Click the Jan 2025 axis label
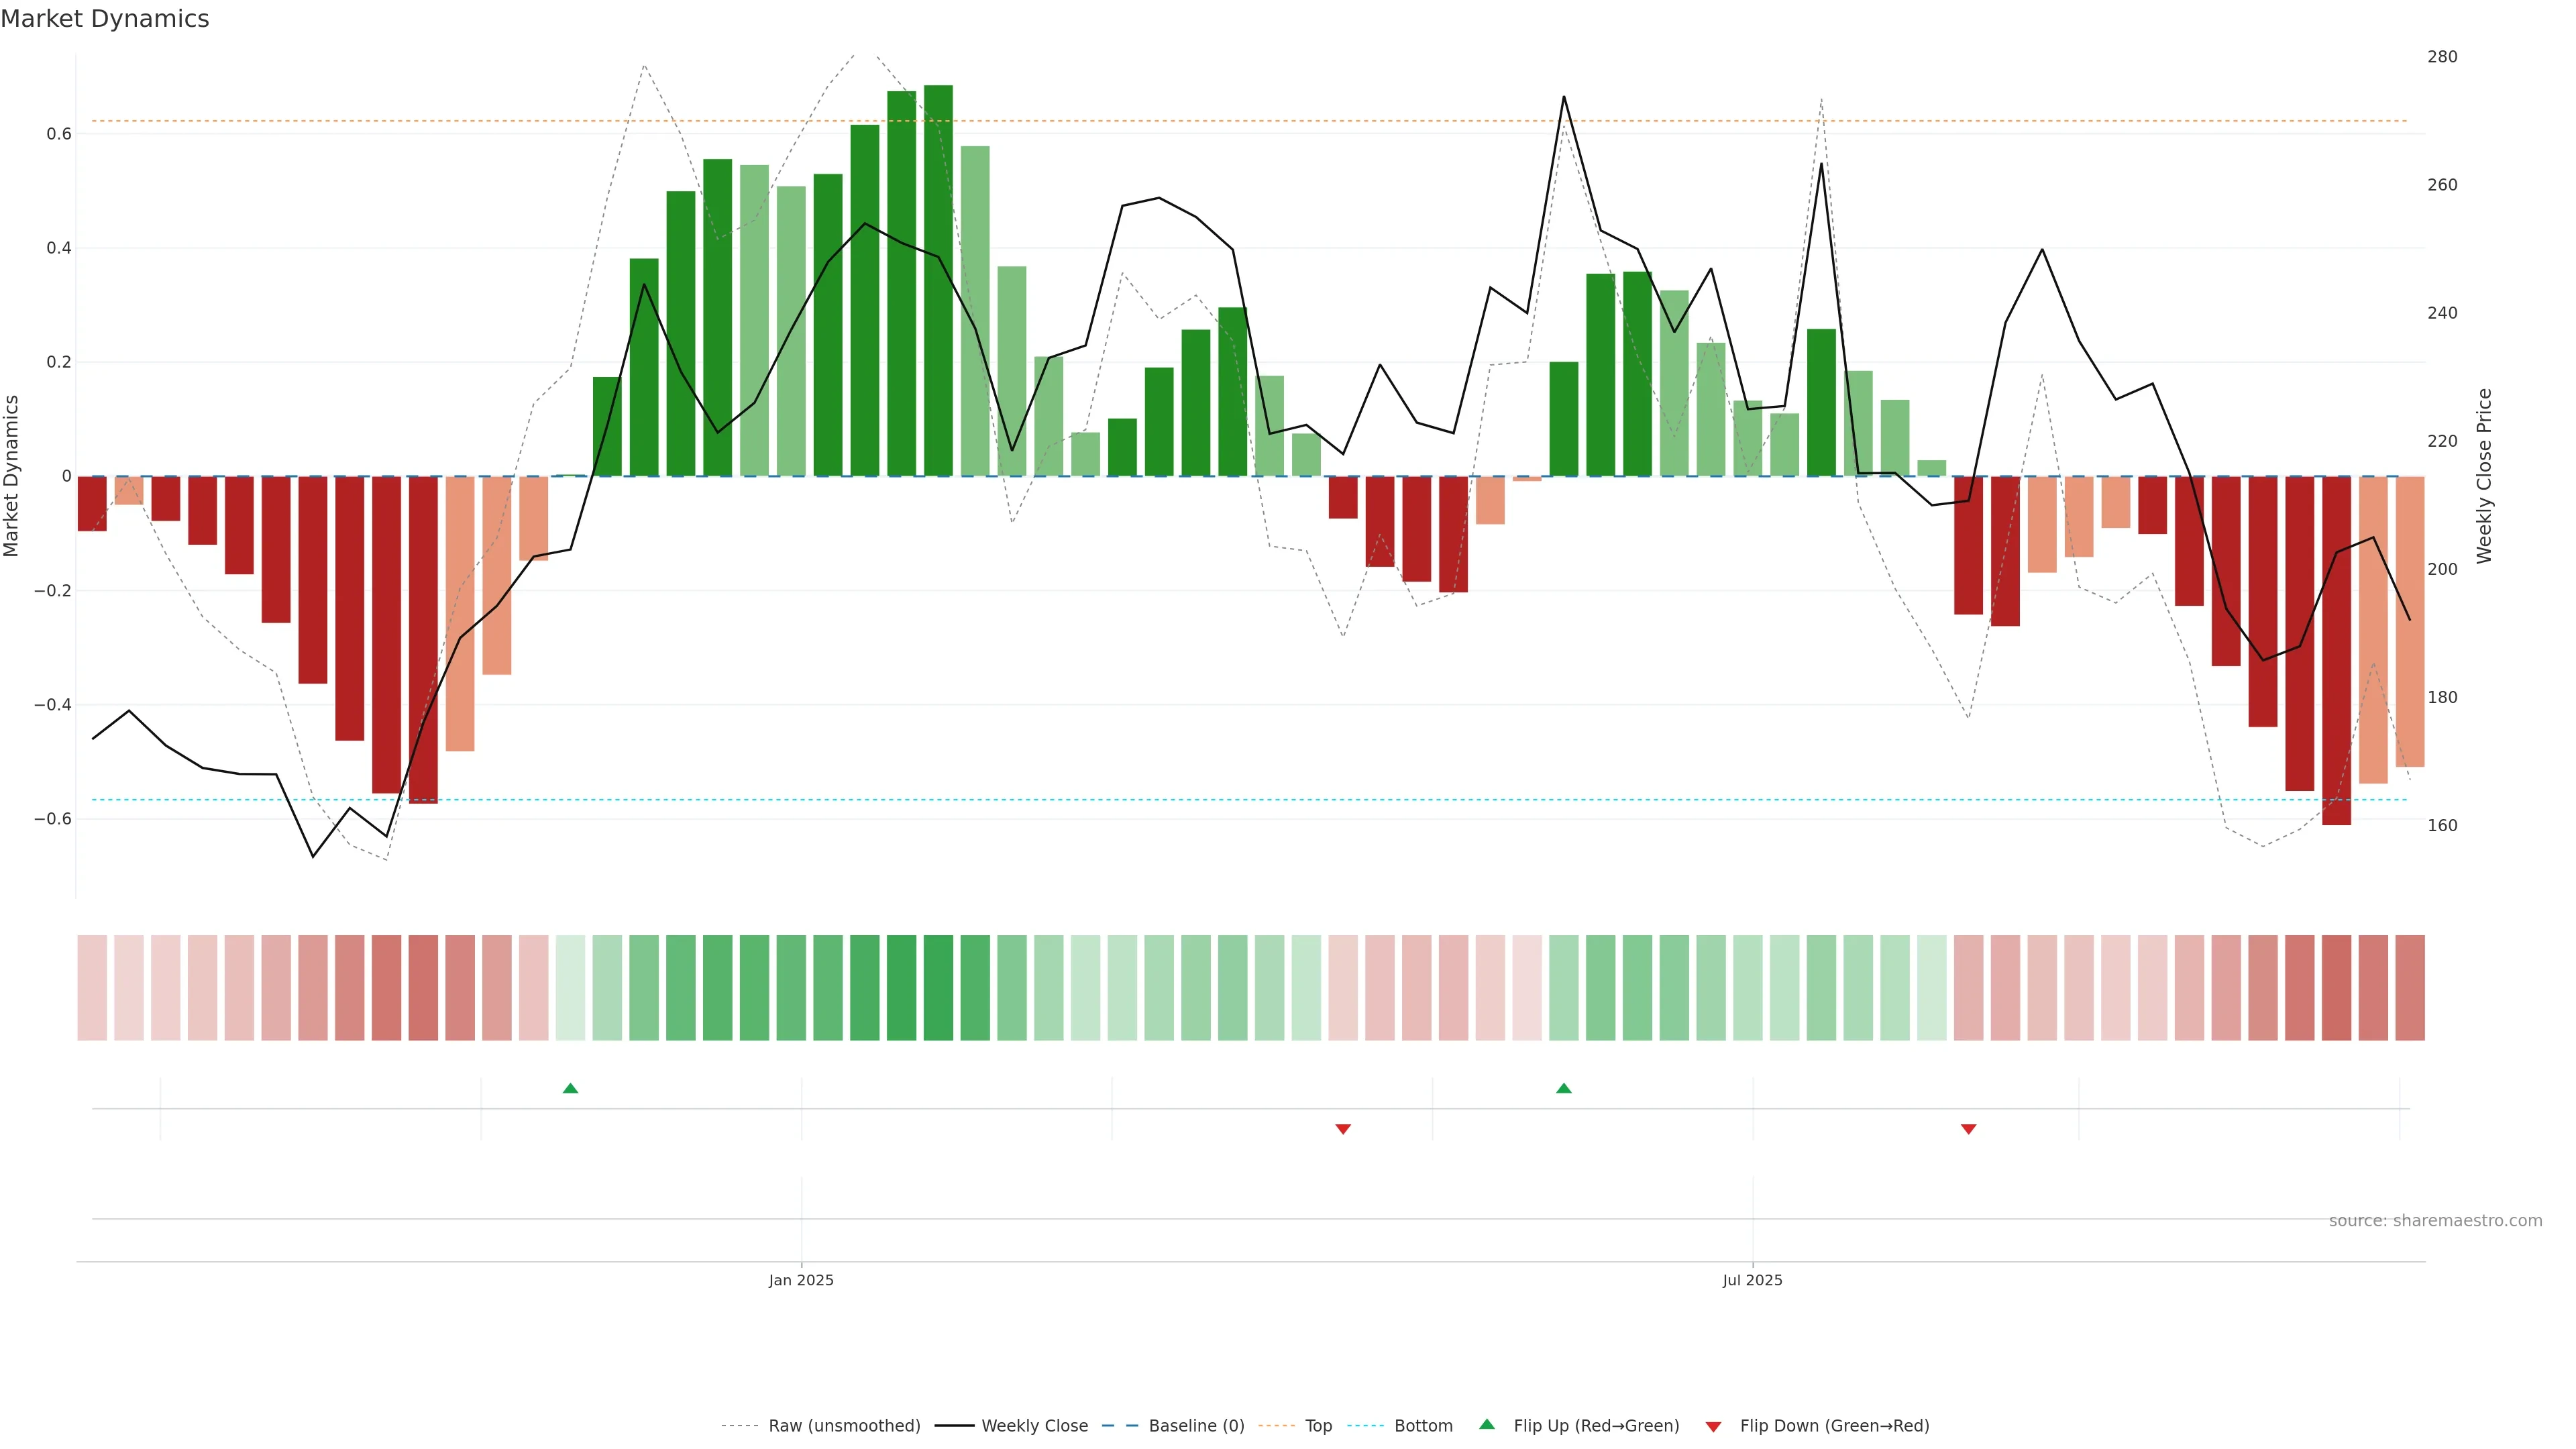This screenshot has height=1449, width=2576. pyautogui.click(x=801, y=1280)
